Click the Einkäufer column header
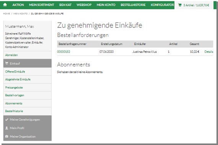The image size is (218, 145). [x=140, y=44]
